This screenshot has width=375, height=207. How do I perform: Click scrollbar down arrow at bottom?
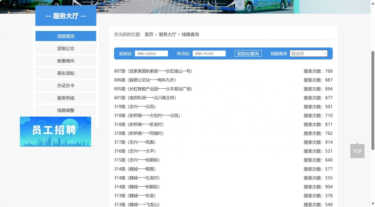(x=373, y=204)
